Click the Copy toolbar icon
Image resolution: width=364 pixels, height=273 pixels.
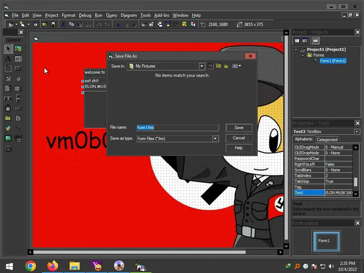click(x=71, y=24)
